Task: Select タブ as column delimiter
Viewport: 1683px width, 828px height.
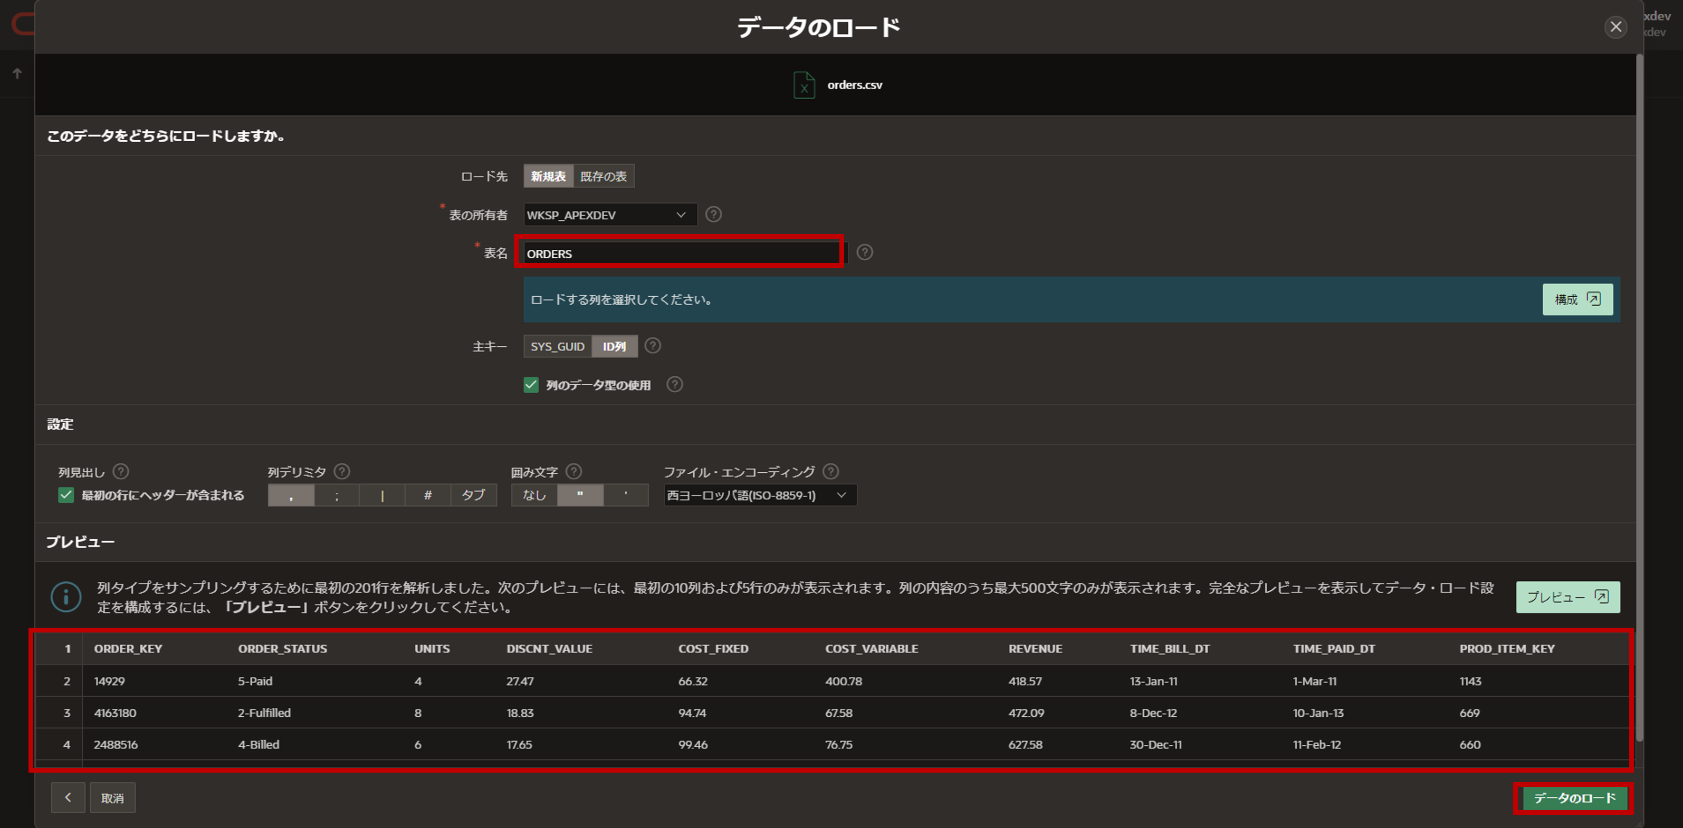Action: (473, 495)
